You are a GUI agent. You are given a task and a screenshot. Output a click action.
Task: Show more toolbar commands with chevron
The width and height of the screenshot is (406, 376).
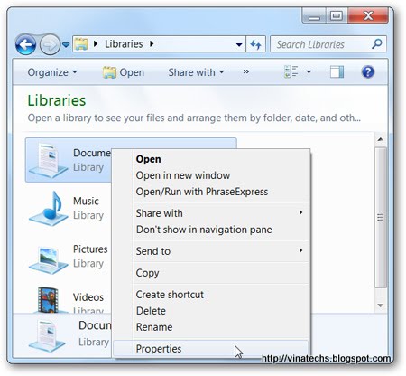246,71
